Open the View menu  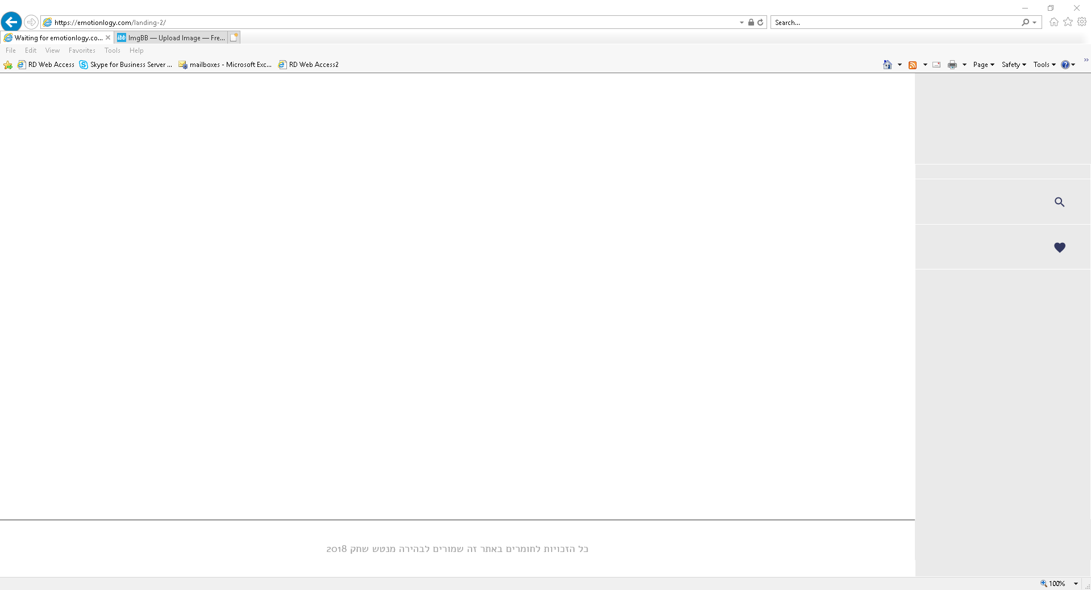(52, 50)
